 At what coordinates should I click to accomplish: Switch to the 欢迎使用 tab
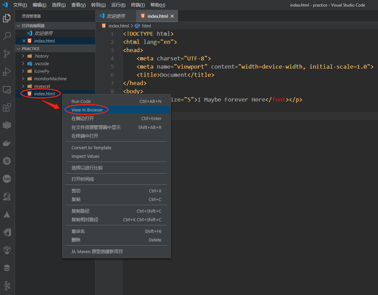click(115, 16)
